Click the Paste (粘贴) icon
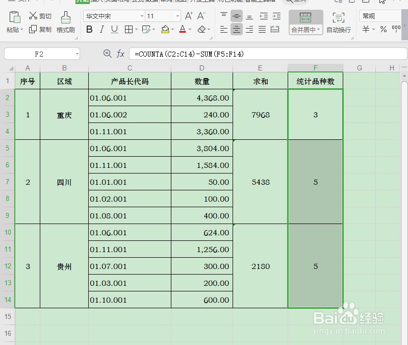The height and width of the screenshot is (345, 408). tap(14, 18)
